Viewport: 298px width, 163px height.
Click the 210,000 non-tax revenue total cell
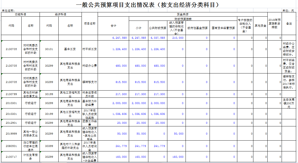coord(176,38)
